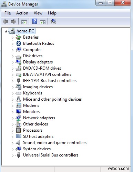Click the Back arrow toolbar icon
The height and width of the screenshot is (172, 133).
6,21
